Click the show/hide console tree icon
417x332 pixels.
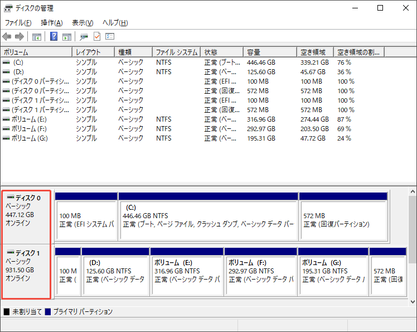click(x=37, y=37)
